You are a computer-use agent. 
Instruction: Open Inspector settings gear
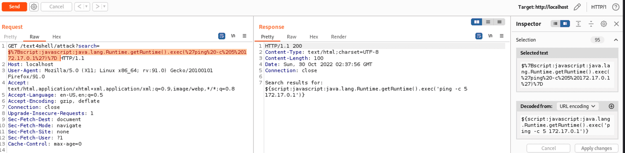[x=604, y=24]
